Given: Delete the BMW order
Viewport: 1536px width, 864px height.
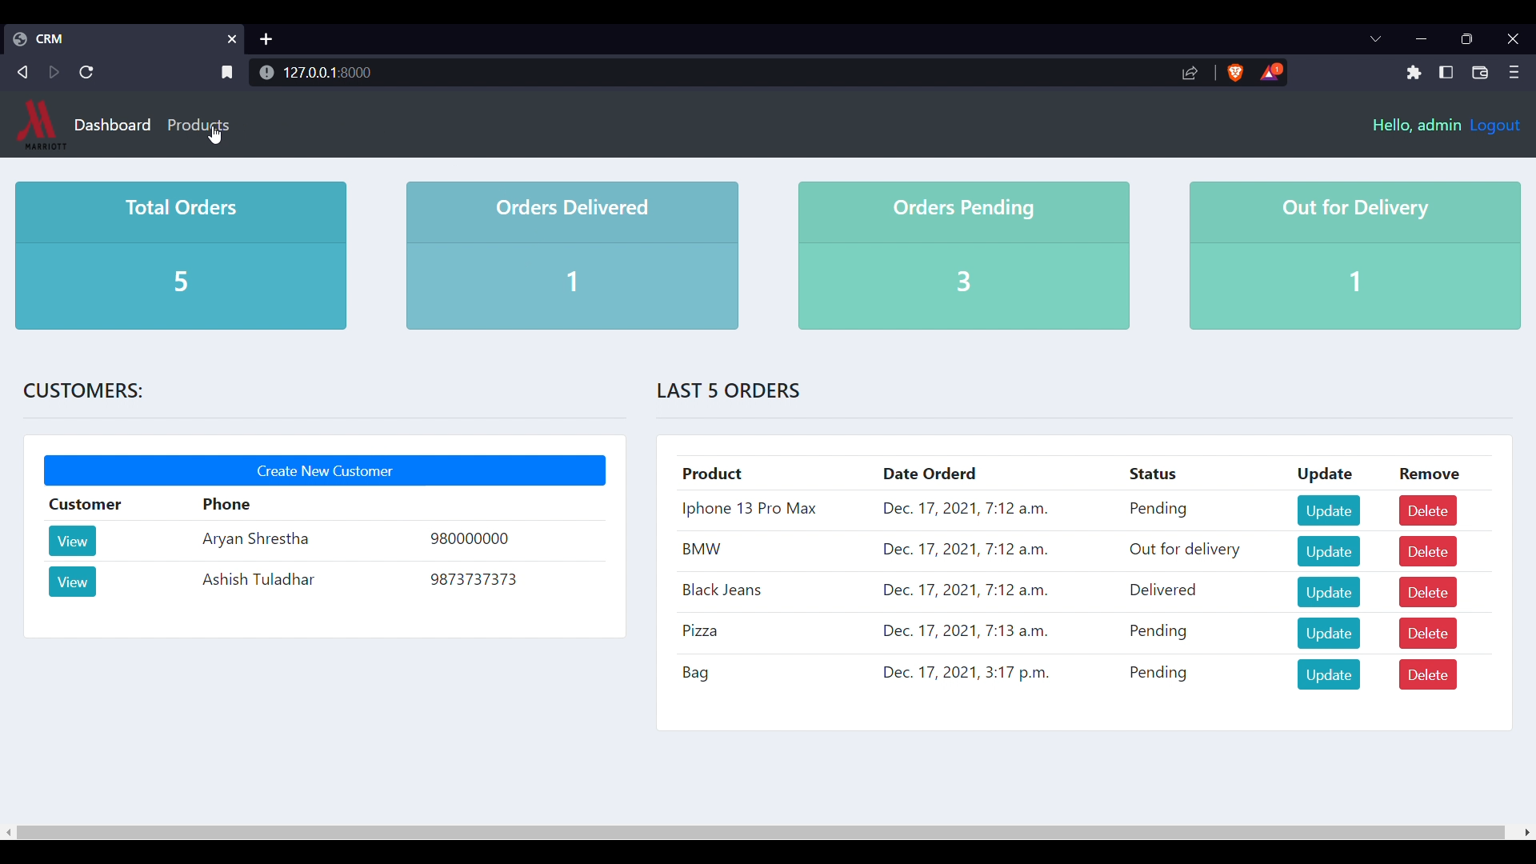Looking at the screenshot, I should click(1428, 553).
